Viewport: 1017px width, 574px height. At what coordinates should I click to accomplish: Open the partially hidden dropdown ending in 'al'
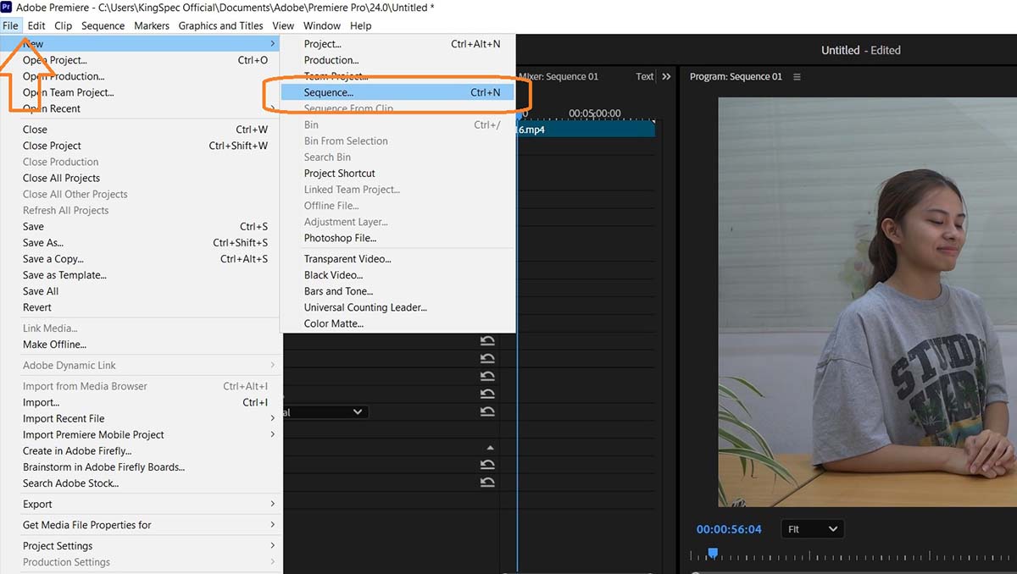pyautogui.click(x=325, y=412)
